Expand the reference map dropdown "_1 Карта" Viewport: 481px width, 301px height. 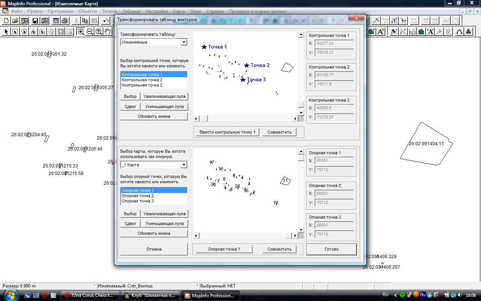pyautogui.click(x=184, y=165)
